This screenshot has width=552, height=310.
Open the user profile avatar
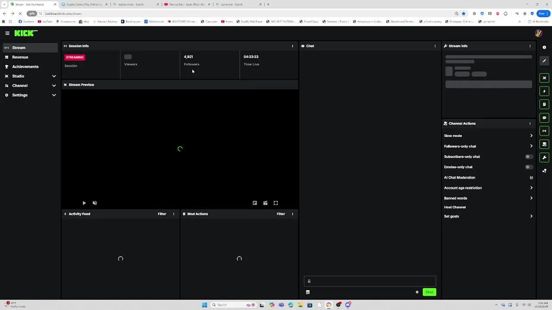(x=538, y=33)
